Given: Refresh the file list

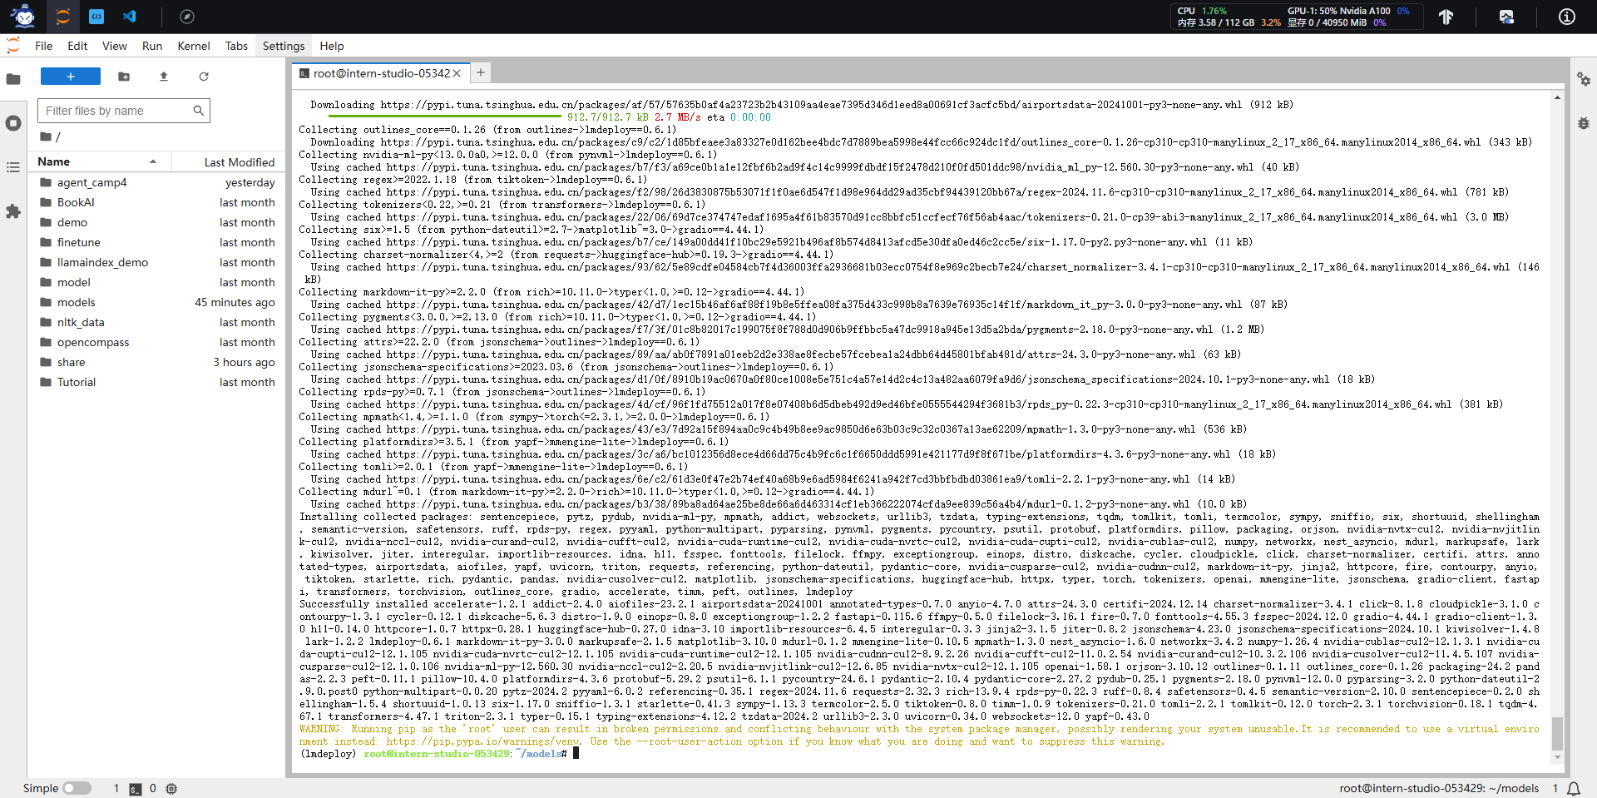Looking at the screenshot, I should [204, 77].
